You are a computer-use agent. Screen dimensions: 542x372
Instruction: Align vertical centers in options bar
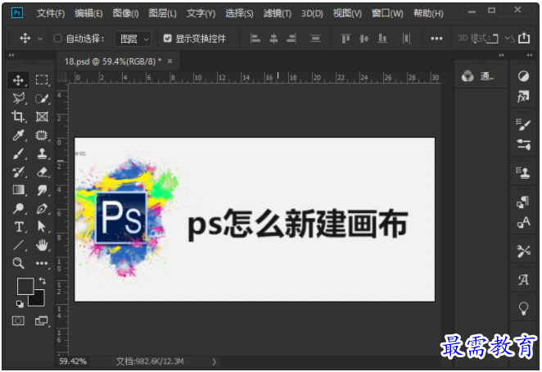pos(364,38)
